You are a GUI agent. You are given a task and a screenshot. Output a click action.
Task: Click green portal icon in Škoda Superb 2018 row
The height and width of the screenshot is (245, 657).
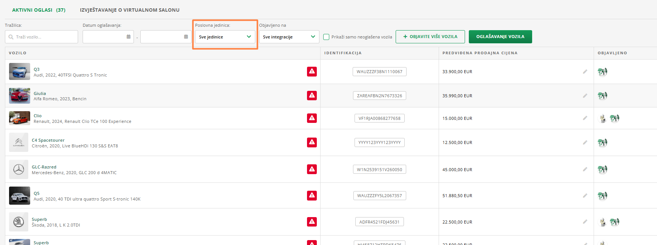tap(614, 222)
